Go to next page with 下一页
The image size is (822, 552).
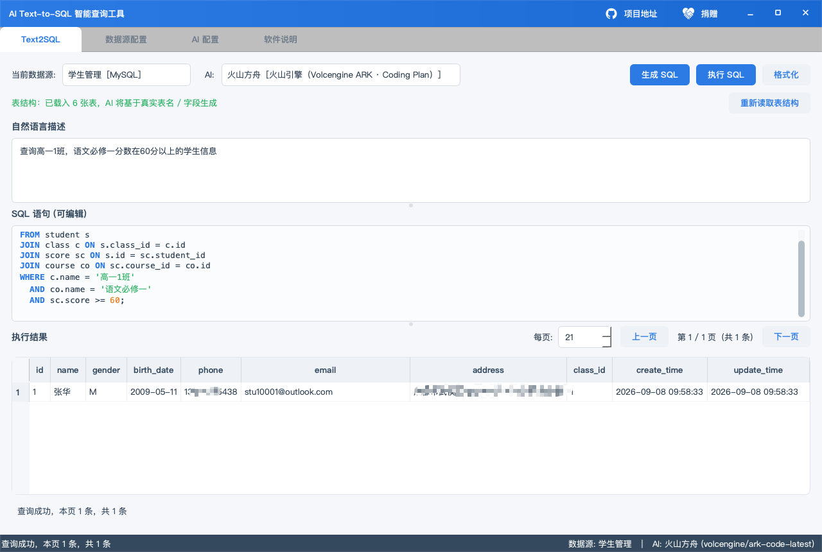tap(786, 337)
